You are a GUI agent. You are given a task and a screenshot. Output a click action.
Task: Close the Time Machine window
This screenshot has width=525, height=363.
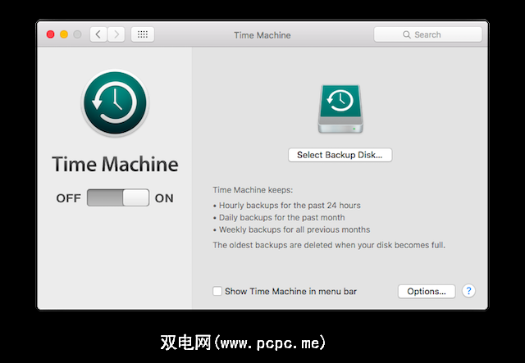click(x=51, y=34)
